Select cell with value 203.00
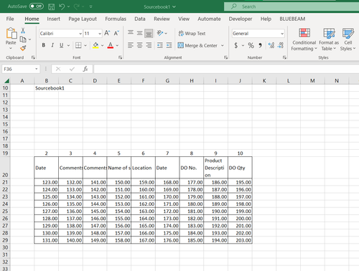The height and width of the screenshot is (271, 359). pos(240,240)
